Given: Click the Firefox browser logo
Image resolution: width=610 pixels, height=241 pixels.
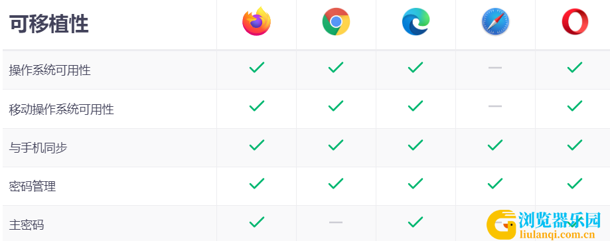Looking at the screenshot, I should coord(256,22).
